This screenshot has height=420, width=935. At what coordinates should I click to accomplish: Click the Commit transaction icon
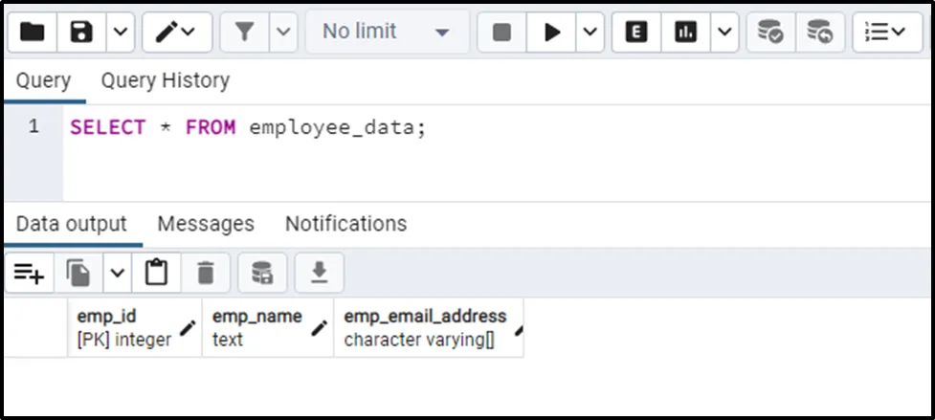[x=770, y=33]
